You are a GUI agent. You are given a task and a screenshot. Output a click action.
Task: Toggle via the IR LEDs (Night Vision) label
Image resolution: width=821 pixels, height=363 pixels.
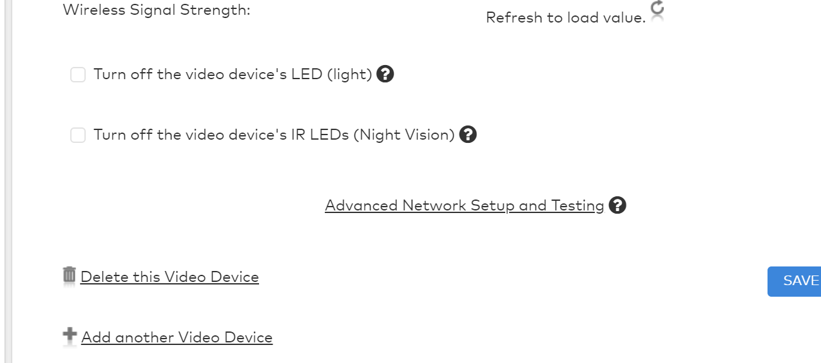tap(274, 135)
